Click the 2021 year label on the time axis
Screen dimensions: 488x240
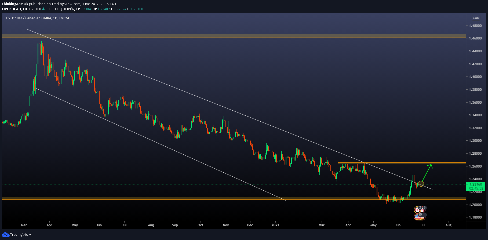(x=275, y=225)
